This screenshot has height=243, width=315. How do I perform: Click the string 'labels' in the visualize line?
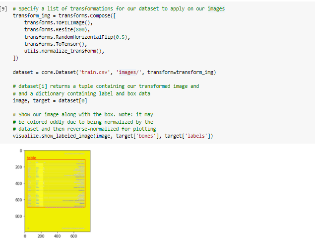[196, 136]
